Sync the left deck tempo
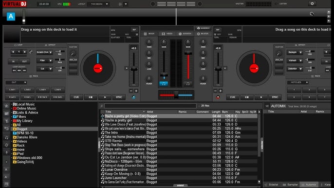334x188 pixels. (119, 97)
